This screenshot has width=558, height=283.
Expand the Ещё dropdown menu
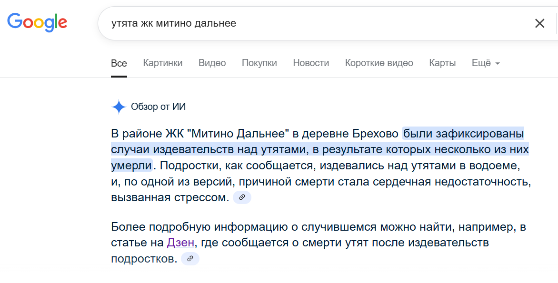point(486,63)
